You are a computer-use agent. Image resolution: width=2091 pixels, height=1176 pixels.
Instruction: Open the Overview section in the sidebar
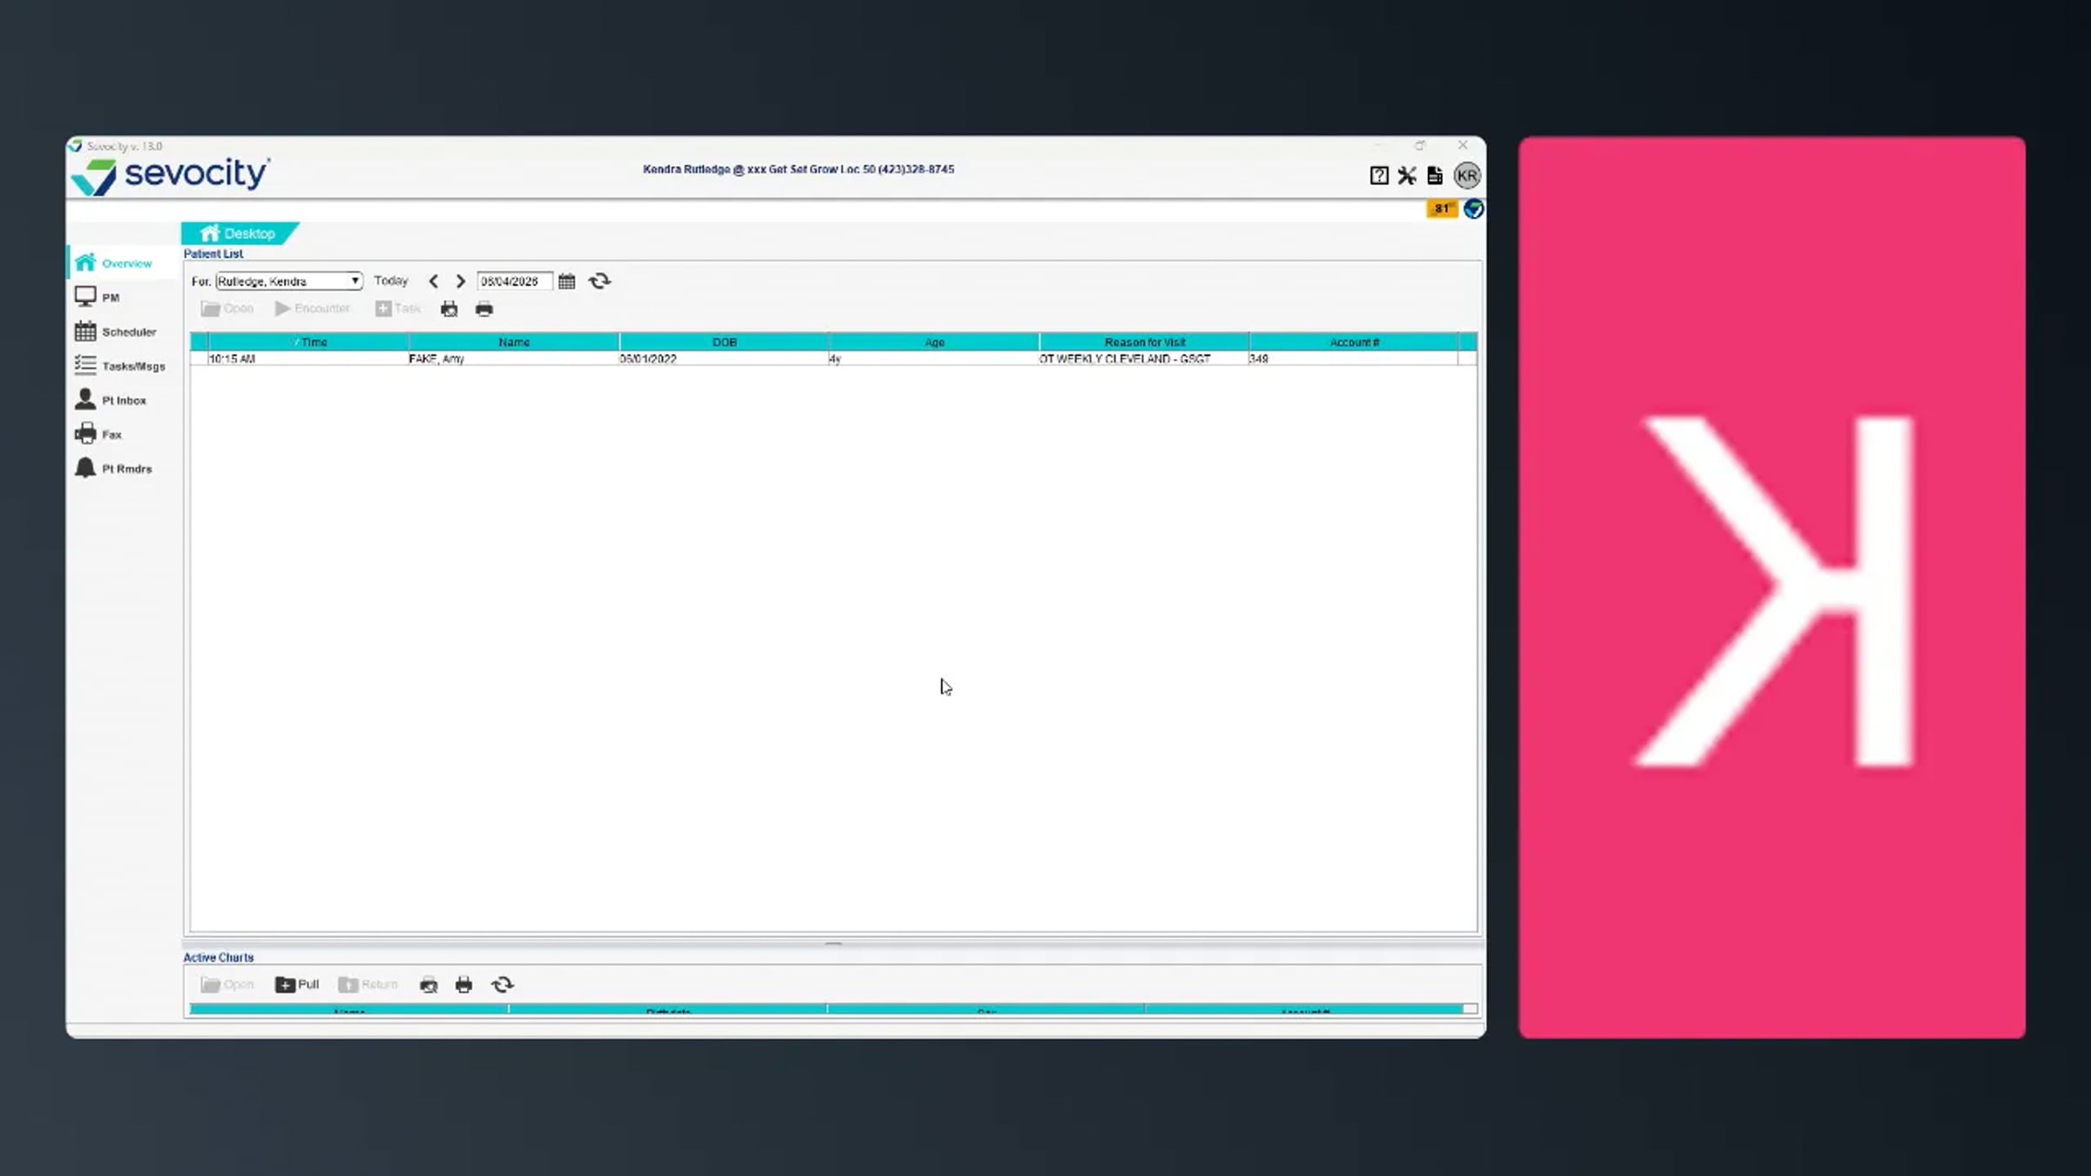[114, 263]
